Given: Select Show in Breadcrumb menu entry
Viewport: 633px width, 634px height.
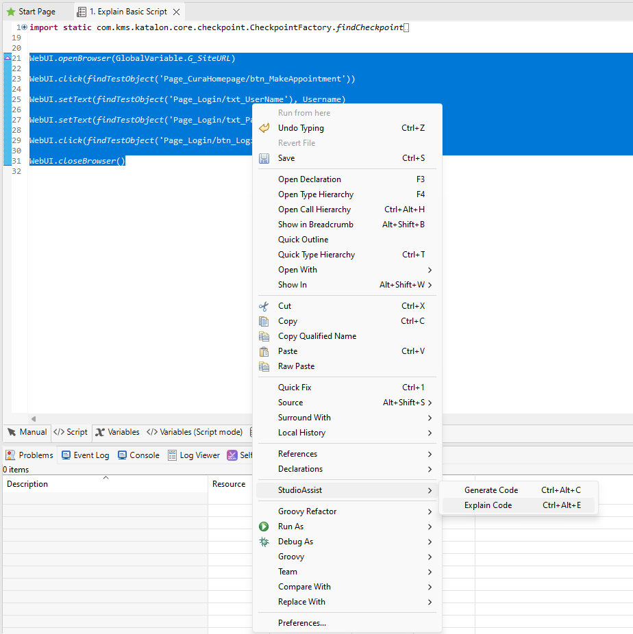Looking at the screenshot, I should point(347,225).
